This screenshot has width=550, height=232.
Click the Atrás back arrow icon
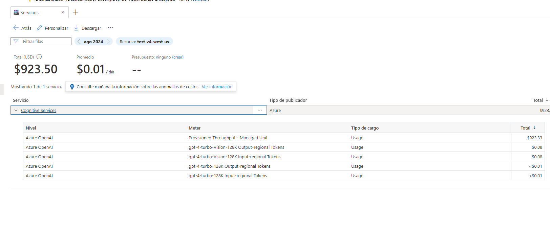click(16, 28)
